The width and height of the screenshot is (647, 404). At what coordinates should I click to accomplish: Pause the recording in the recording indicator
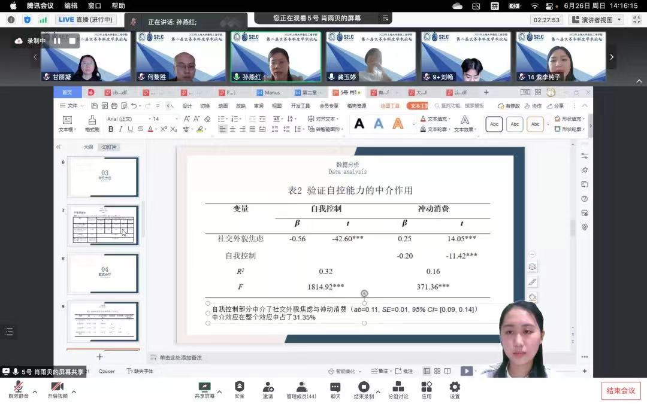pos(57,41)
